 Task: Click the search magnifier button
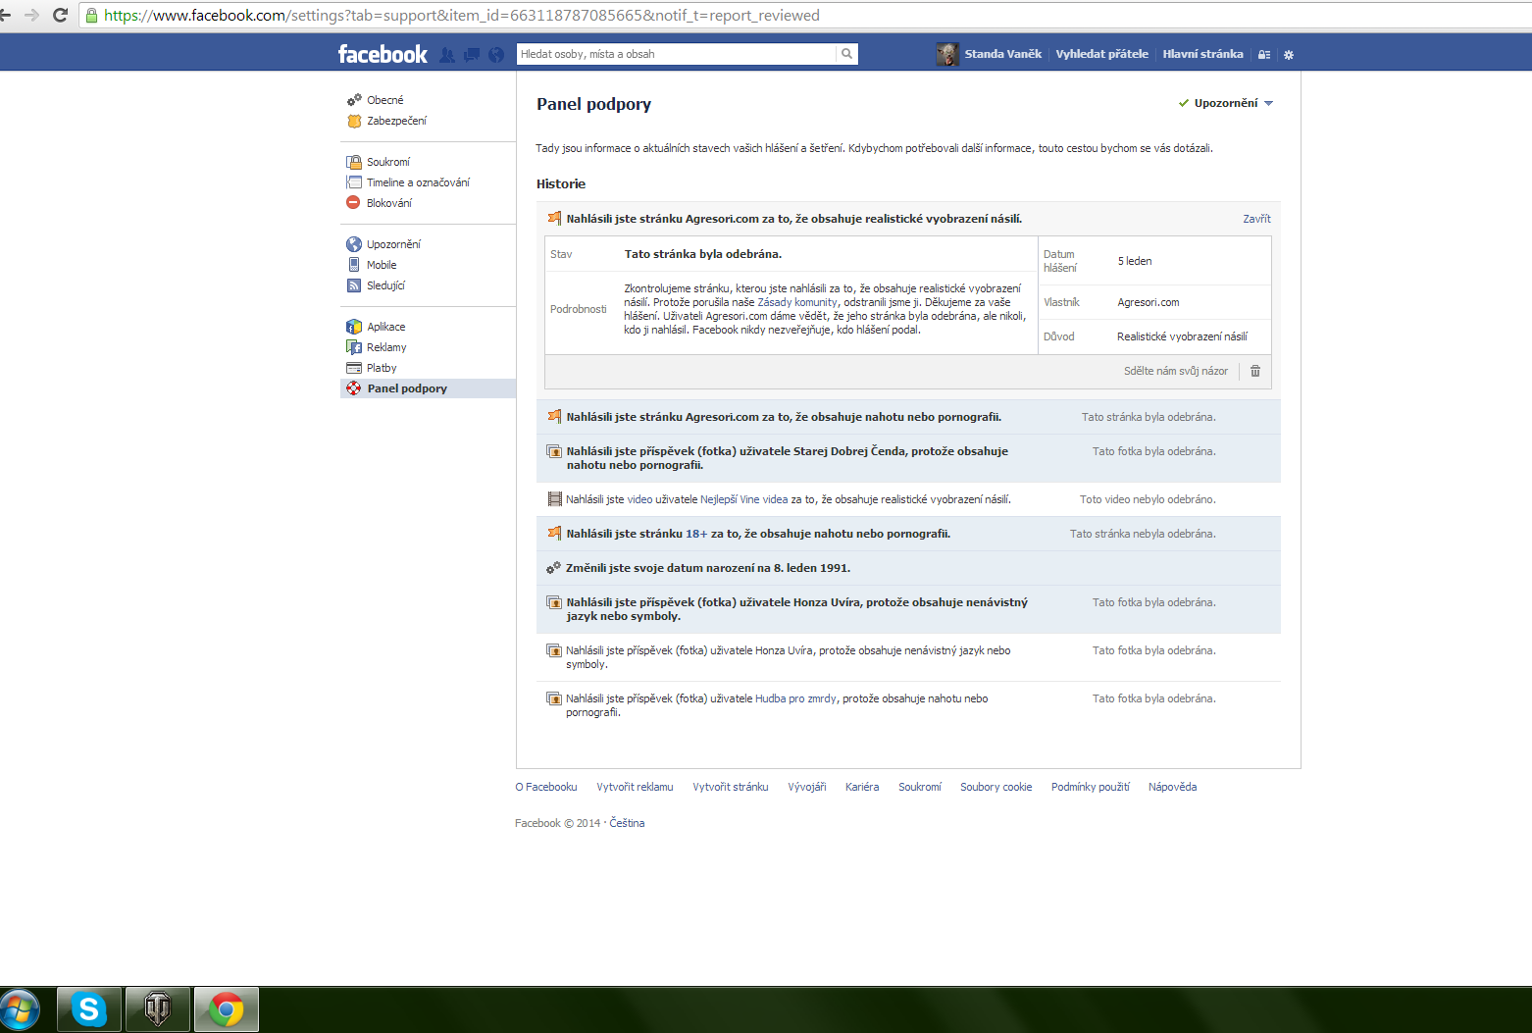pos(846,54)
